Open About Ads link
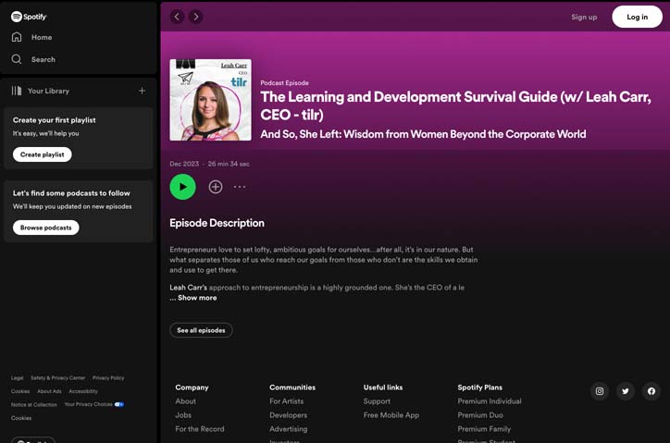The height and width of the screenshot is (443, 670). [49, 391]
